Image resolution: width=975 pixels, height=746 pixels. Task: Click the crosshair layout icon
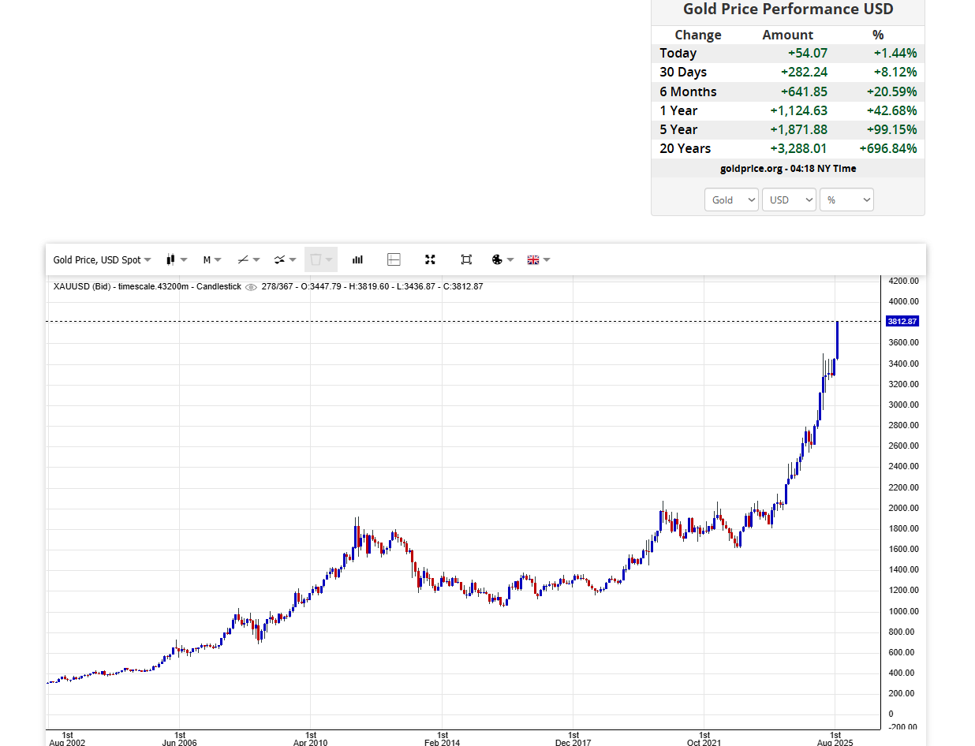click(394, 259)
